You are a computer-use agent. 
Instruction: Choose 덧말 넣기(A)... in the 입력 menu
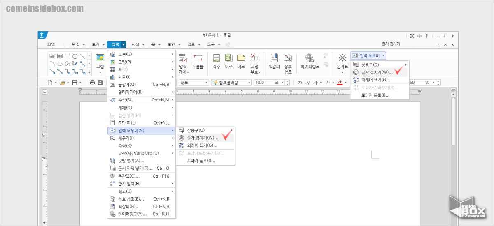pos(142,161)
